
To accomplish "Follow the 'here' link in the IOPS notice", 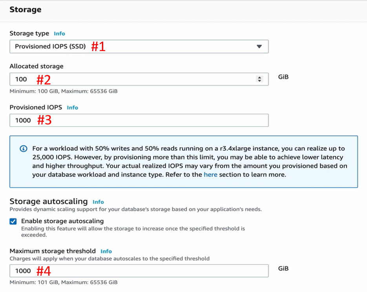I will coord(210,174).
